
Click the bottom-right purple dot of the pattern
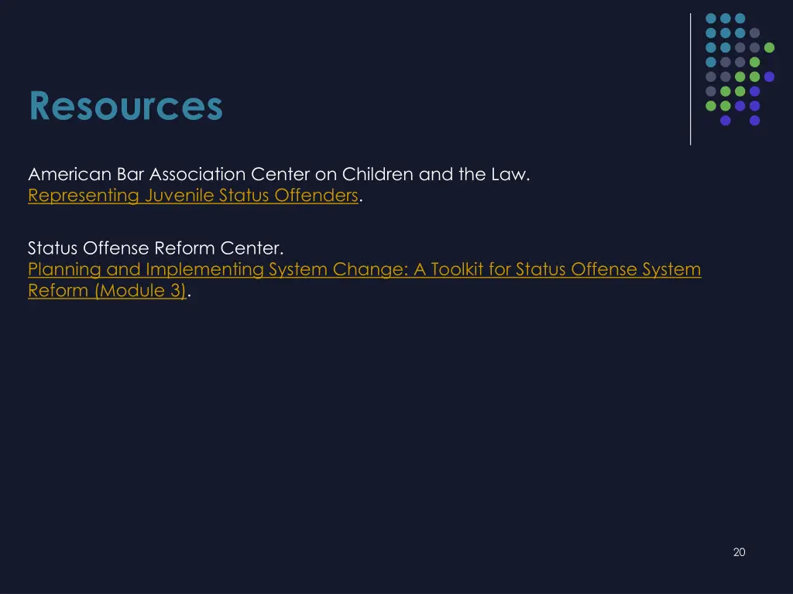[x=754, y=121]
